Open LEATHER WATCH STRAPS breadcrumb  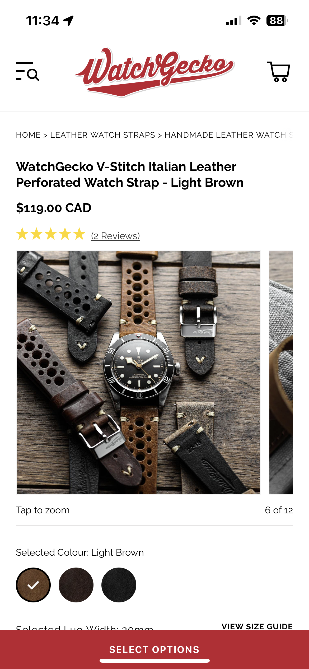tap(102, 135)
